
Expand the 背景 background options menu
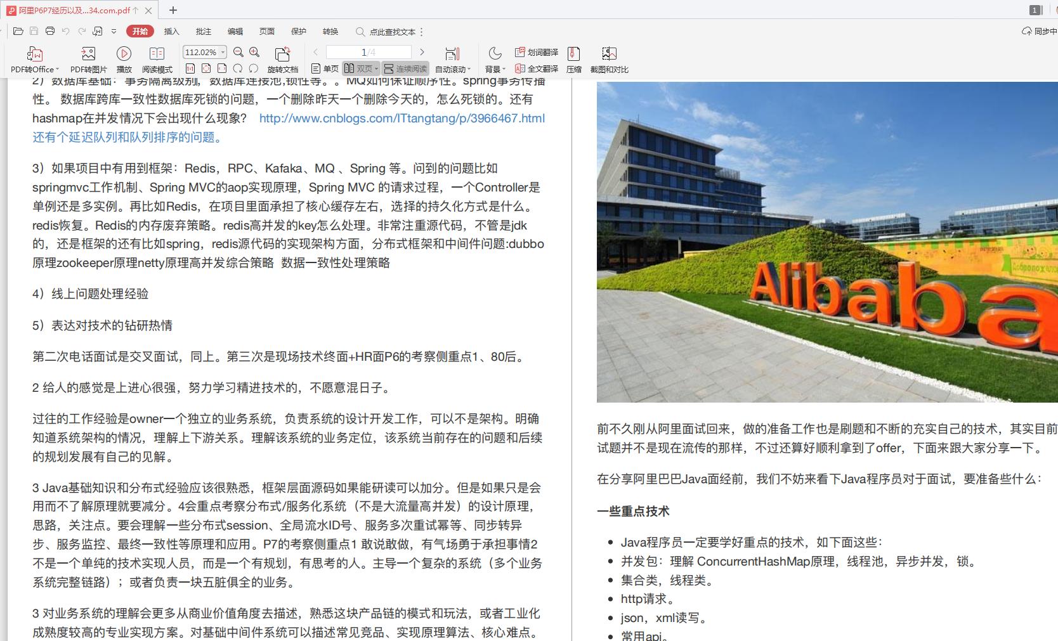(494, 68)
